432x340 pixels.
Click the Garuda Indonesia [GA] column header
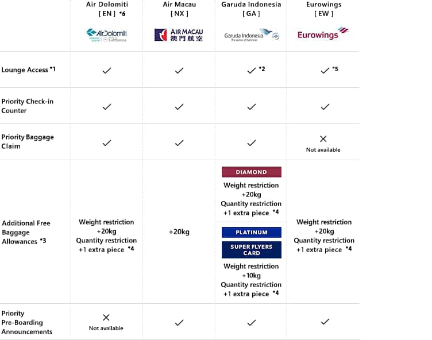tap(251, 9)
